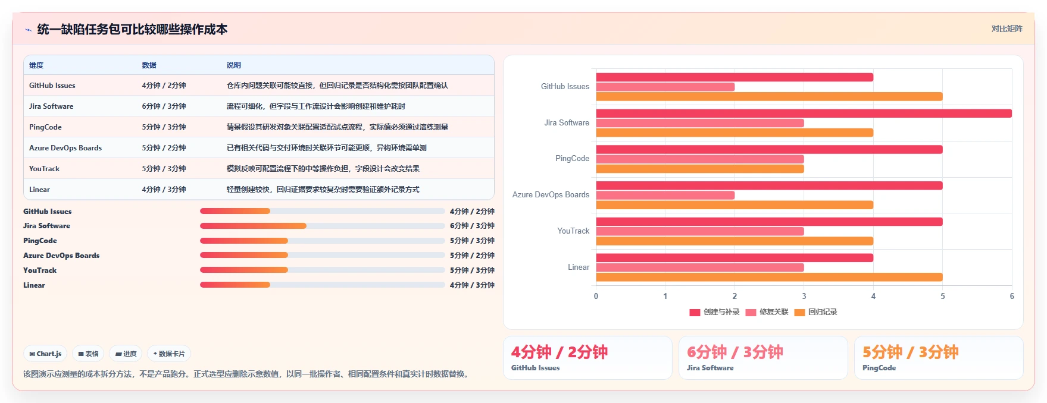Click 6分钟 / 3分钟 in the table's Jira row
The height and width of the screenshot is (403, 1047).
pyautogui.click(x=164, y=106)
